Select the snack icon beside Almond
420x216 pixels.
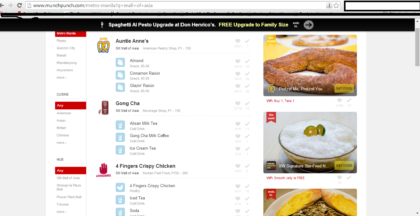120,63
